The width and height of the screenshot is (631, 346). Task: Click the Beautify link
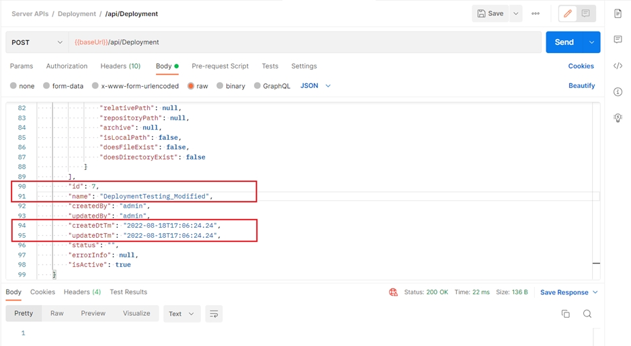tap(581, 86)
